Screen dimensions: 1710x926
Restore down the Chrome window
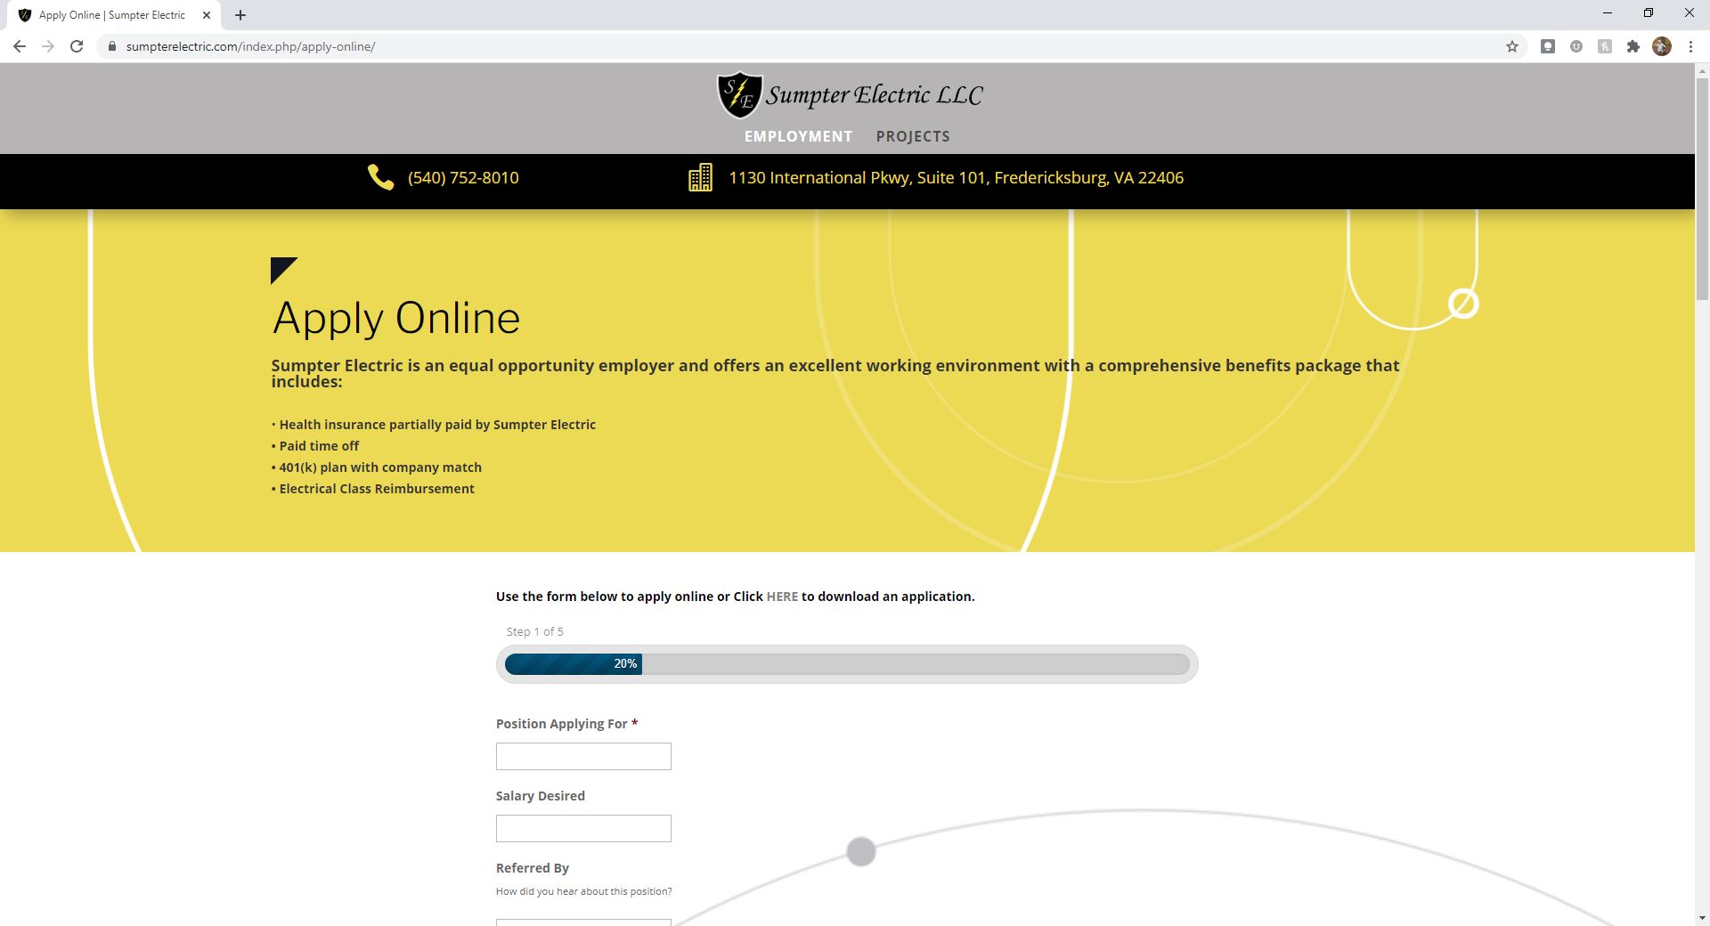(x=1649, y=13)
